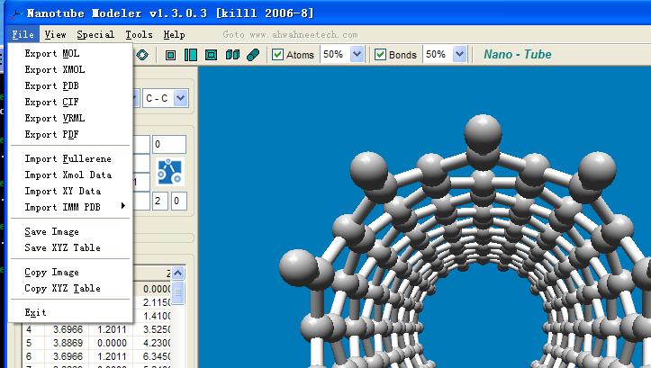Click Exit in the File menu
Viewport: 651px width, 368px height.
(x=70, y=312)
